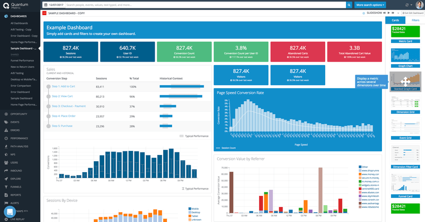
Task: Switch to the Filters tab
Action: tap(415, 20)
